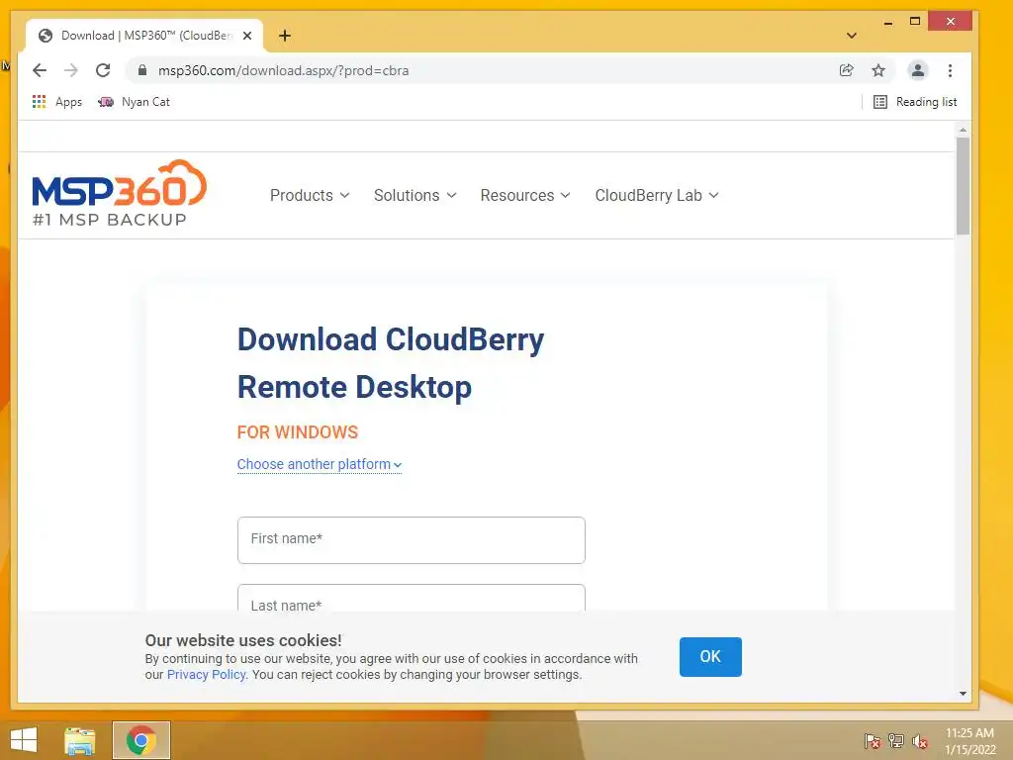Bookmark this page with the star icon

coord(878,70)
